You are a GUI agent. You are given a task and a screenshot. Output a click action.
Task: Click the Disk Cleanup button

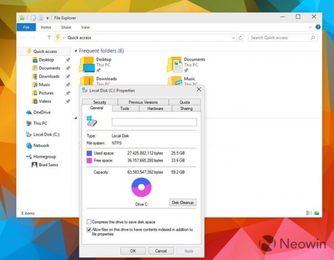tap(183, 203)
